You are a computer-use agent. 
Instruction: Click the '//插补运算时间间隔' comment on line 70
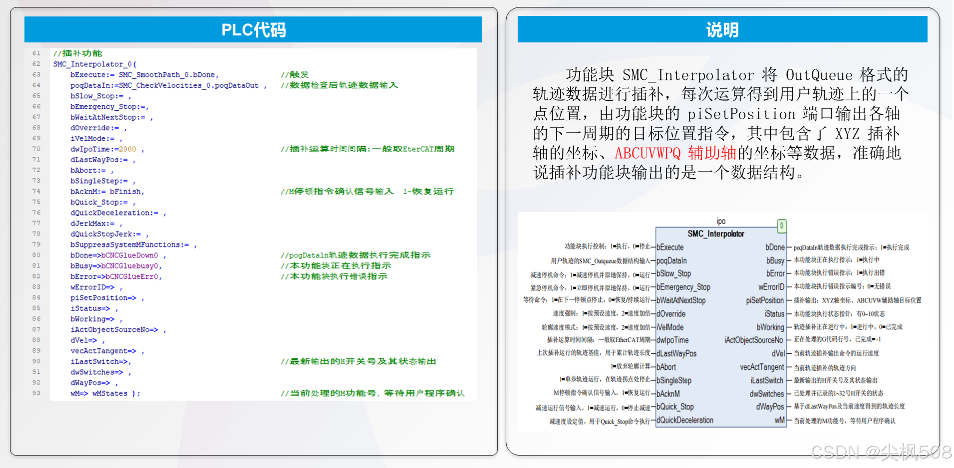(x=324, y=149)
